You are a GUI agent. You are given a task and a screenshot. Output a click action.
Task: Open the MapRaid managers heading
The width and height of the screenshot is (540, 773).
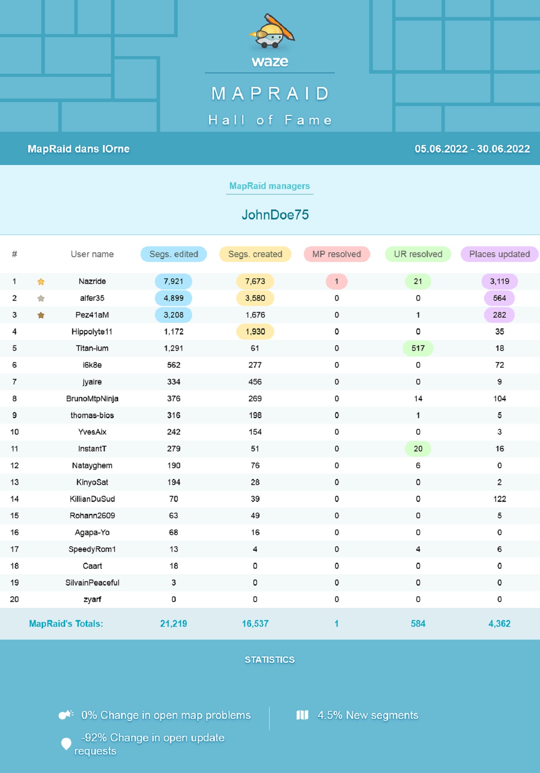269,186
